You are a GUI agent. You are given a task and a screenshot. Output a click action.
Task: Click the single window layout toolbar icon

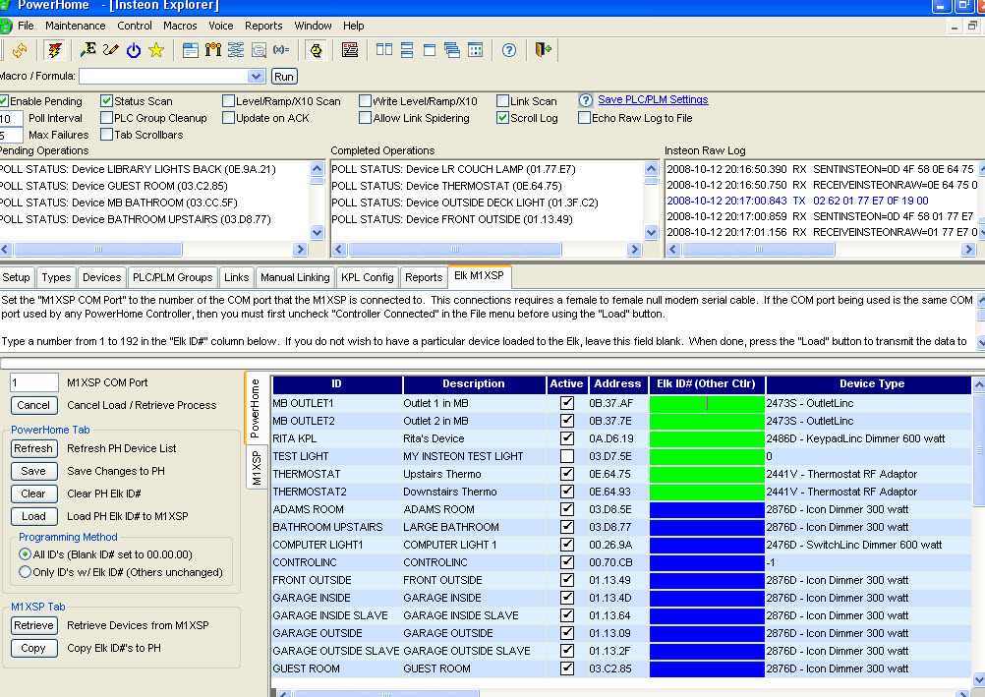(429, 50)
